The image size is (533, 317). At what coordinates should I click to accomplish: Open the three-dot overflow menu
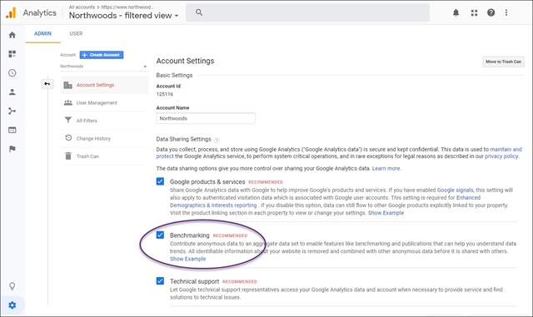coord(506,13)
